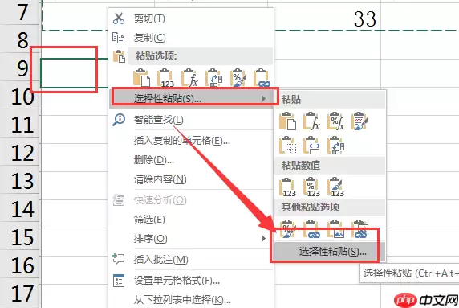Select row header 17
The height and width of the screenshot is (308, 459).
(20, 293)
